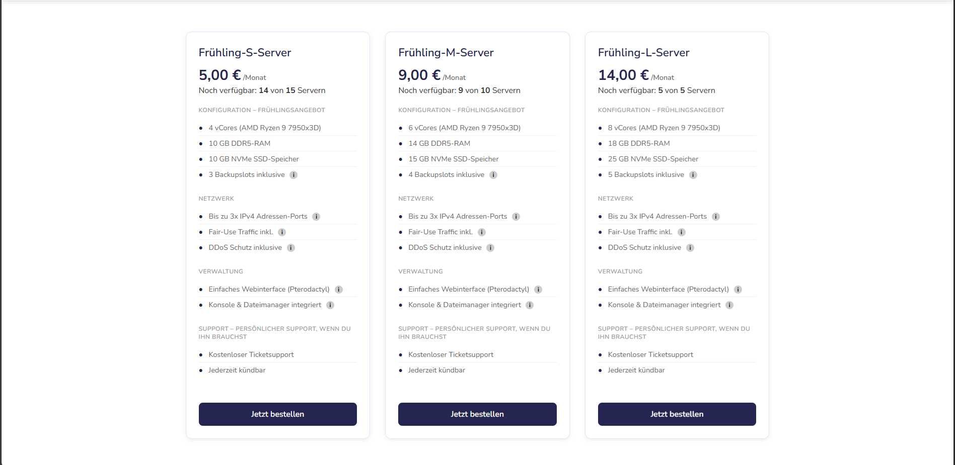955x465 pixels.
Task: Order the Frühling-S-Server via Jetzt bestellen
Action: coord(277,414)
